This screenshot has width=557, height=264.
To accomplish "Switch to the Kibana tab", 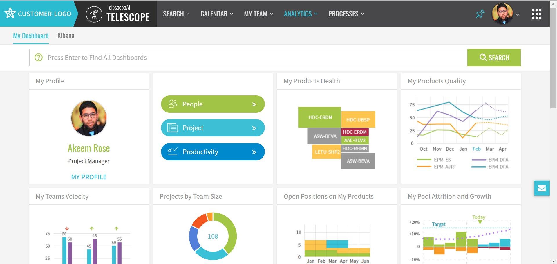I will click(x=66, y=35).
